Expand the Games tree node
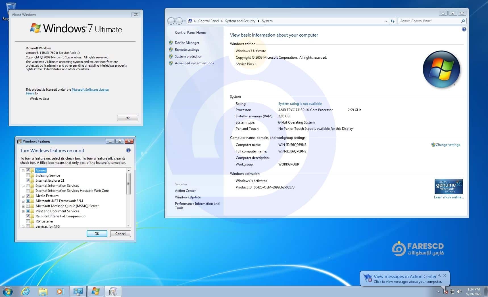Screen dimensions: 488x297 tap(23, 171)
